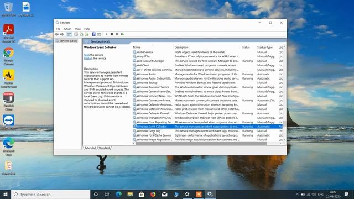Click the gear icon beside WebClient

pyautogui.click(x=134, y=65)
